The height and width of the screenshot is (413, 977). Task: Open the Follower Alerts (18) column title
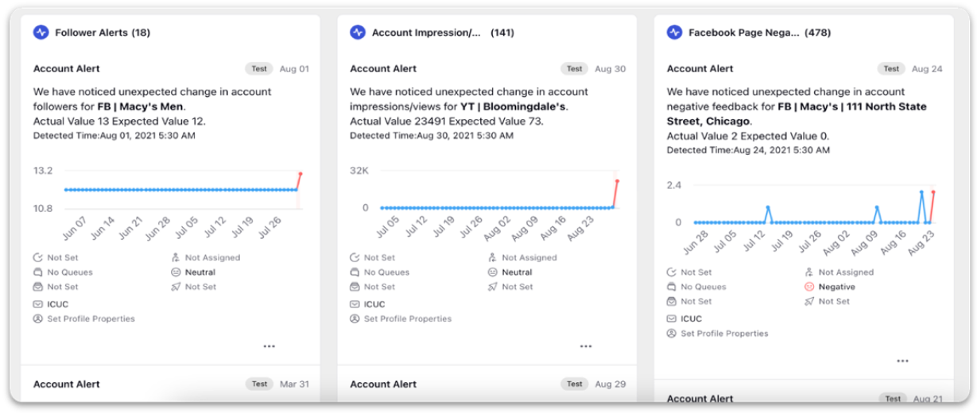tap(103, 33)
